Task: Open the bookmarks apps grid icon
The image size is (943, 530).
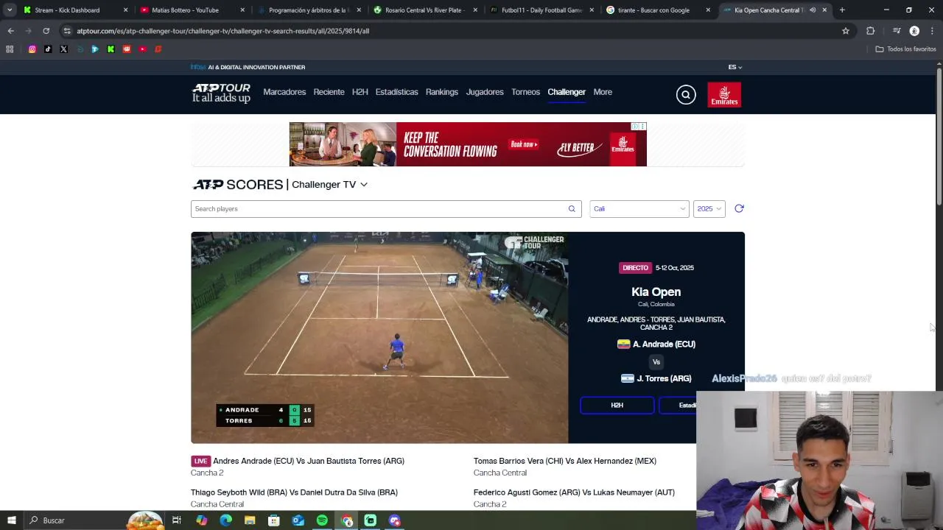Action: [10, 49]
